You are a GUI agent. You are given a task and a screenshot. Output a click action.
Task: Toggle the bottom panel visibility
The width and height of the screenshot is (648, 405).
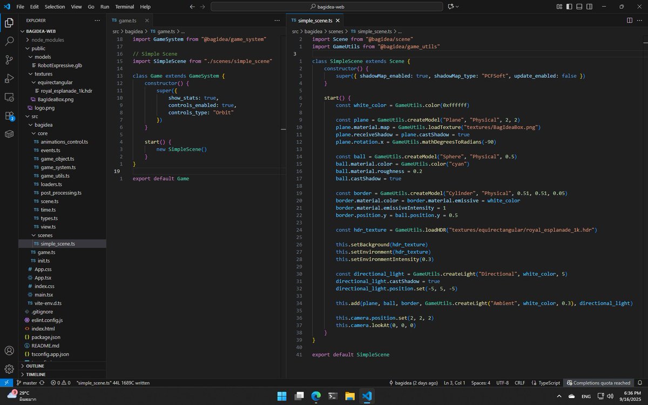click(x=579, y=6)
